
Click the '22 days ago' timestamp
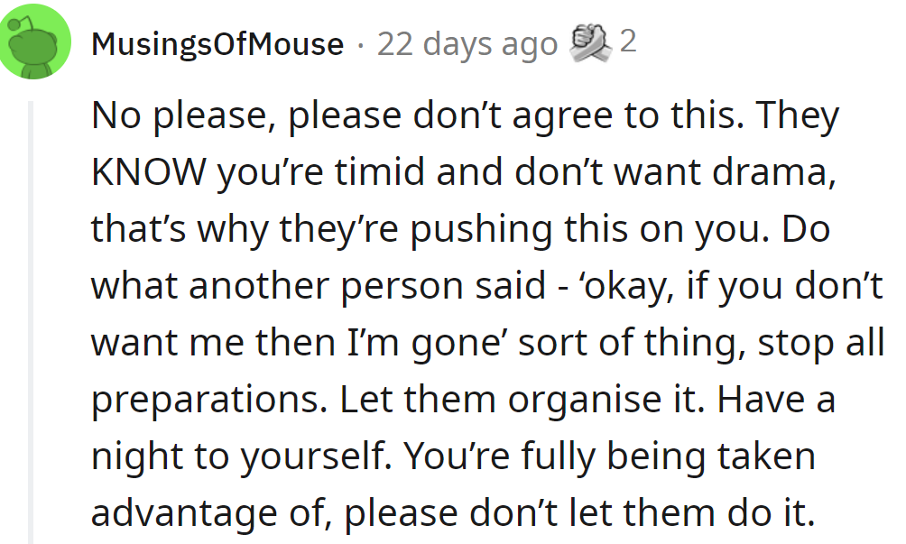[467, 43]
